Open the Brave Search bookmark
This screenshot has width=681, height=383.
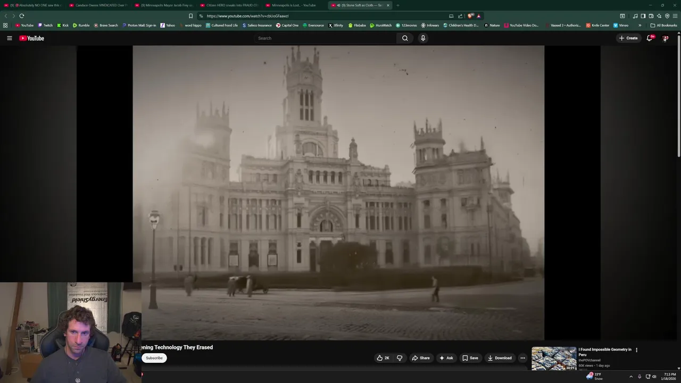click(x=106, y=25)
